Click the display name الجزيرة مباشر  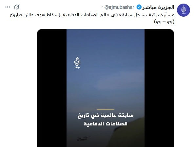tap(158, 7)
